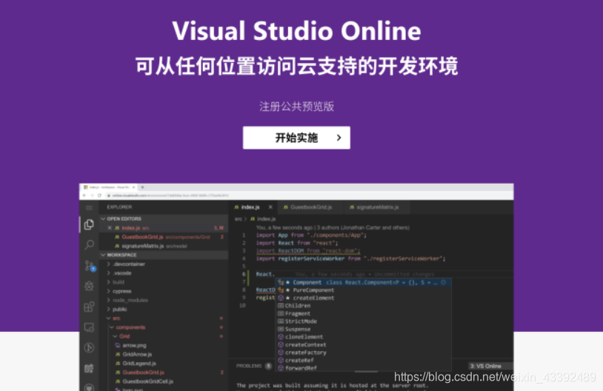
Task: Click the 注册公共预览版 link text
Action: (296, 107)
